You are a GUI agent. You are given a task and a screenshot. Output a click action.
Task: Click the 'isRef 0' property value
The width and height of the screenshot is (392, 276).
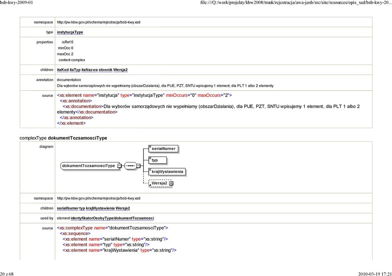(x=67, y=42)
